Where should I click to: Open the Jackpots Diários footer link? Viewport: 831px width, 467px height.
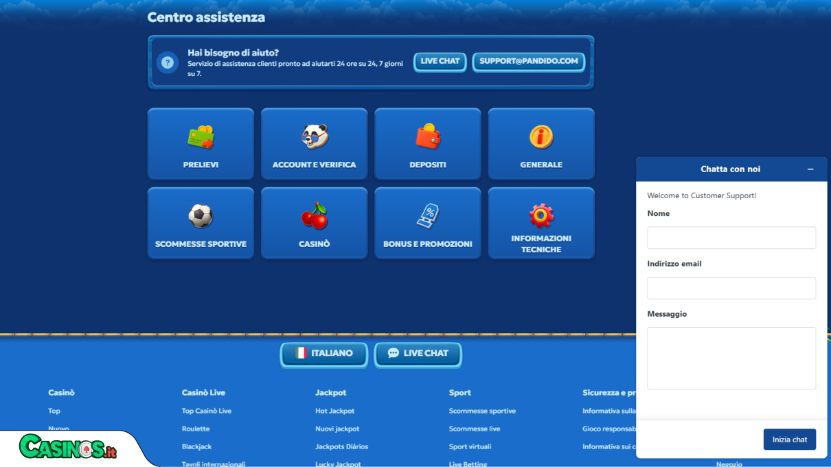click(342, 446)
